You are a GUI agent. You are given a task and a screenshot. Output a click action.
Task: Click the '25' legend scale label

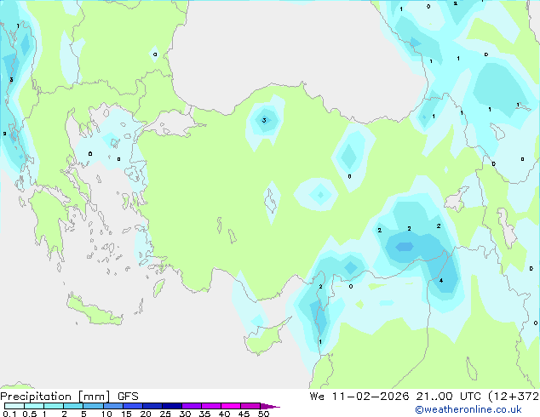(165, 414)
